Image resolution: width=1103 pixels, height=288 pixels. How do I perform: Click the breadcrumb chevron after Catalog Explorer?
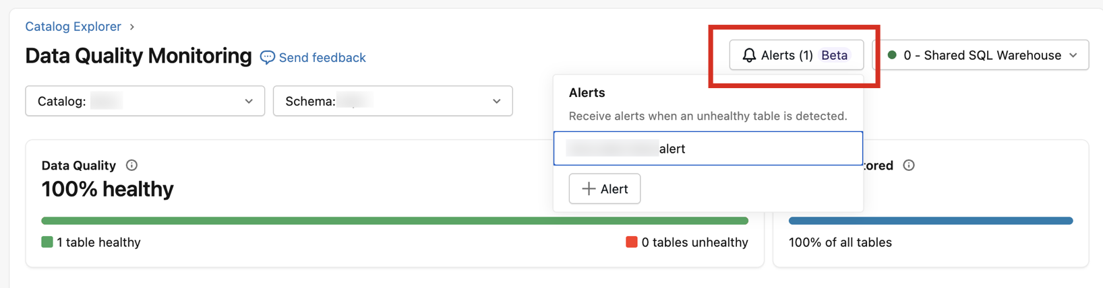click(132, 27)
